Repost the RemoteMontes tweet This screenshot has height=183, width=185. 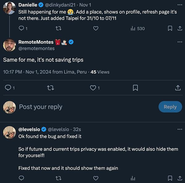pos(50,88)
